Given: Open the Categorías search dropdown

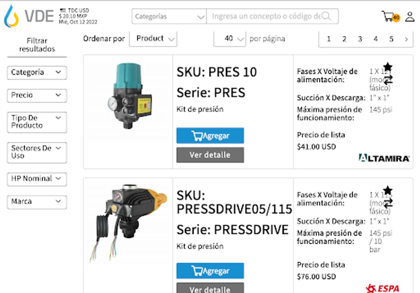Looking at the screenshot, I should (x=169, y=16).
